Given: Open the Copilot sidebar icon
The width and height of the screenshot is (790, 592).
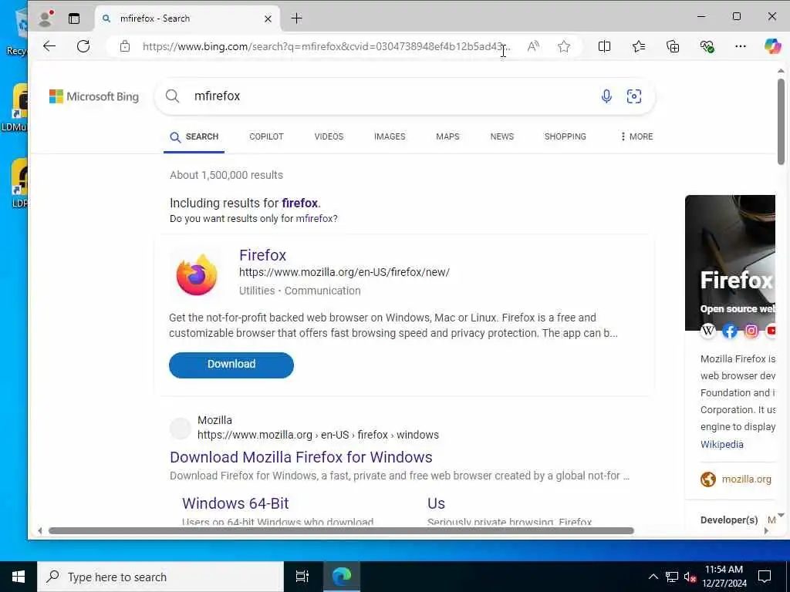Looking at the screenshot, I should [x=772, y=46].
